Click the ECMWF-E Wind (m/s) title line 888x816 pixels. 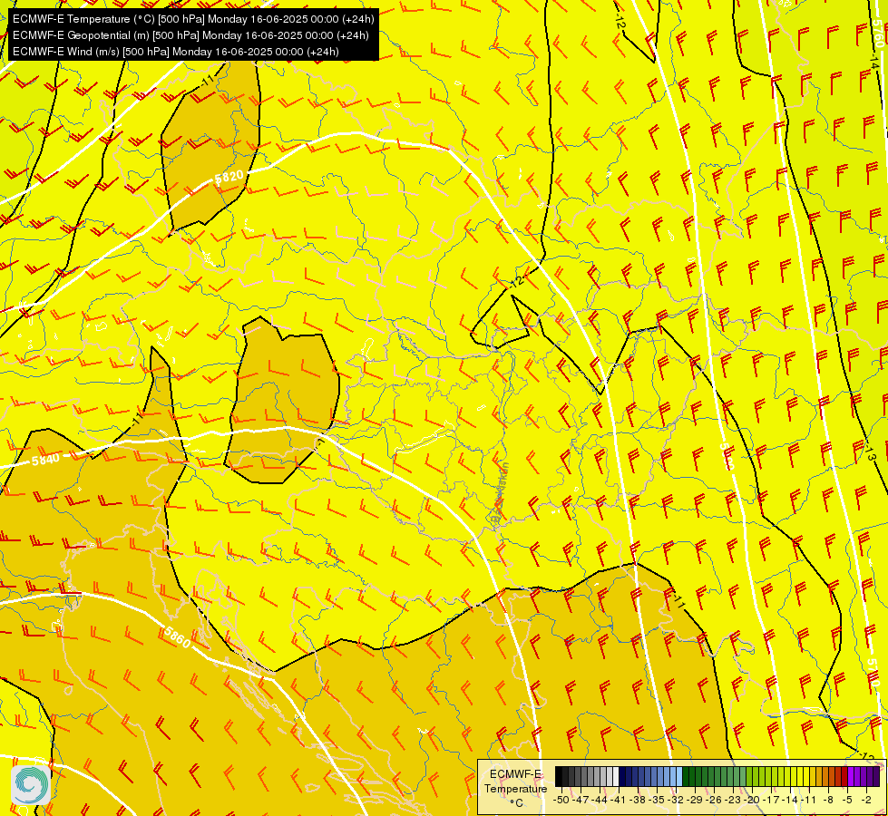(176, 52)
